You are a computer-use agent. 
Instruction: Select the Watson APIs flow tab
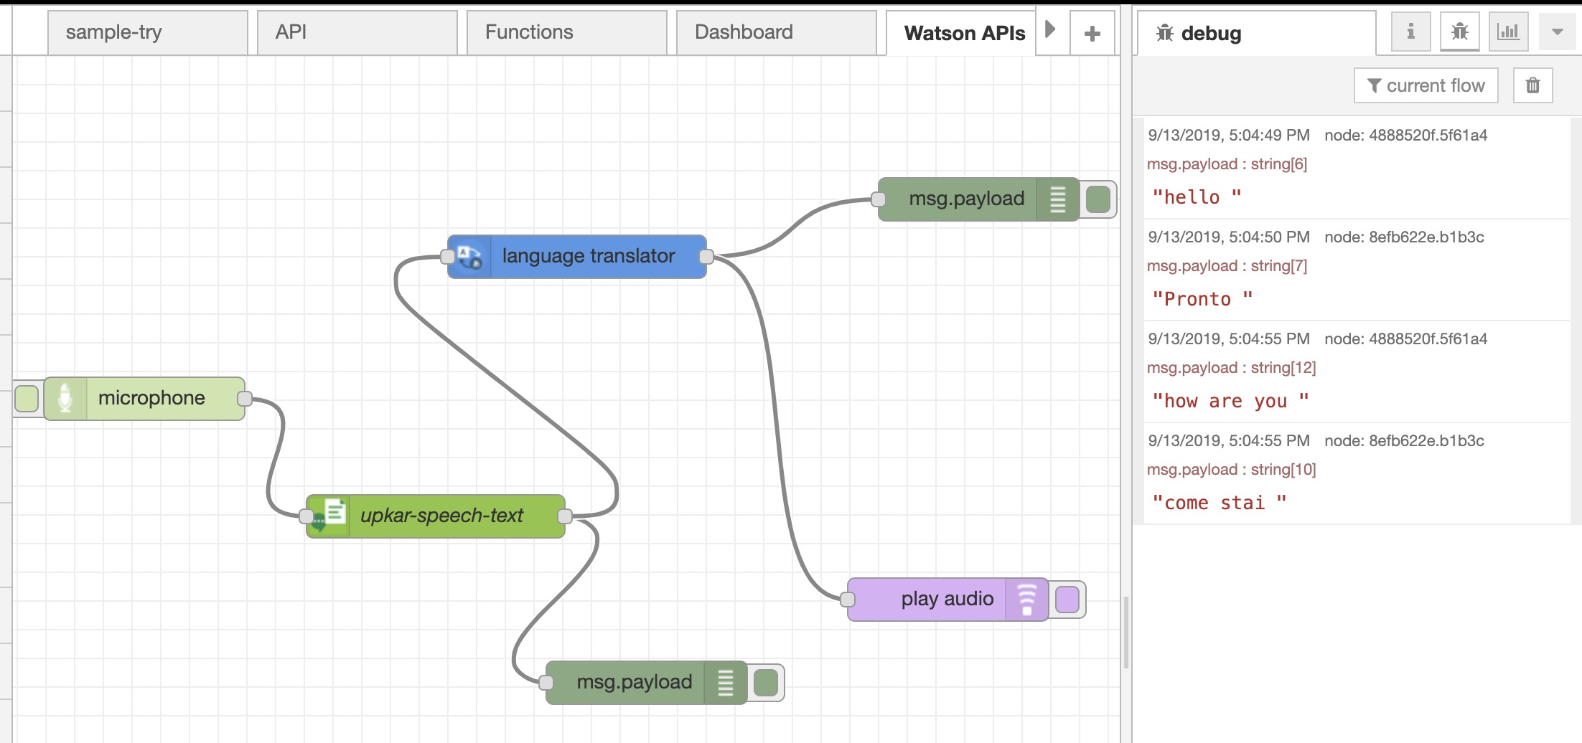(962, 33)
